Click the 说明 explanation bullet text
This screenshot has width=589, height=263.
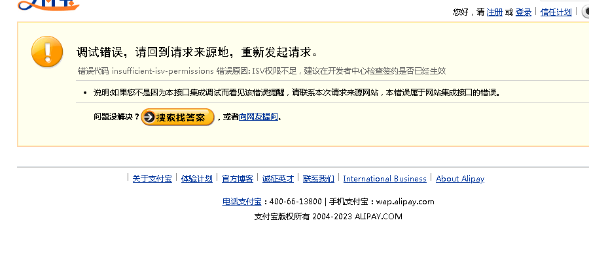[x=297, y=93]
